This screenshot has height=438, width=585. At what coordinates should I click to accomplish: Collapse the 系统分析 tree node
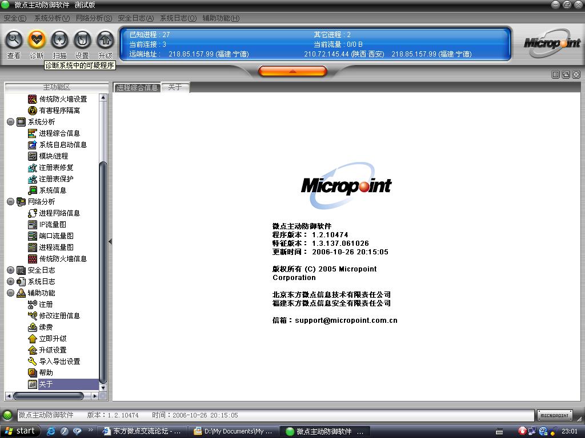[x=10, y=122]
